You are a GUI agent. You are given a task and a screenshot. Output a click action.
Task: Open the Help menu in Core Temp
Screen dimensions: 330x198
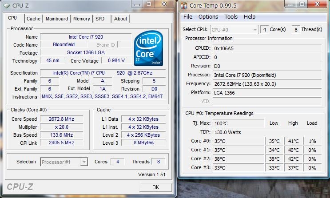coord(250,17)
